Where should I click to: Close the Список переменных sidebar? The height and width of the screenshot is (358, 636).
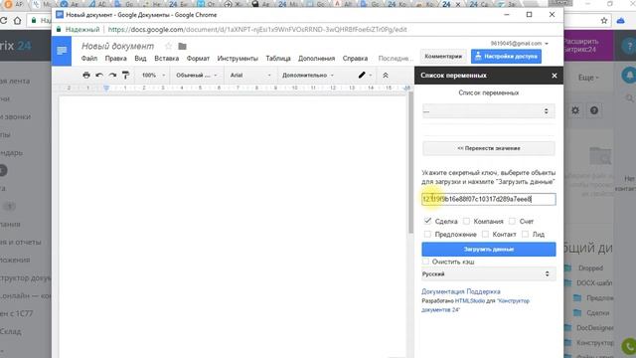tap(555, 76)
